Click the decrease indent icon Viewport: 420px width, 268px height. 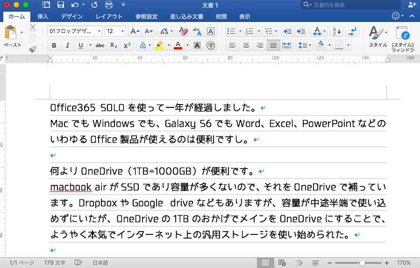(x=287, y=31)
